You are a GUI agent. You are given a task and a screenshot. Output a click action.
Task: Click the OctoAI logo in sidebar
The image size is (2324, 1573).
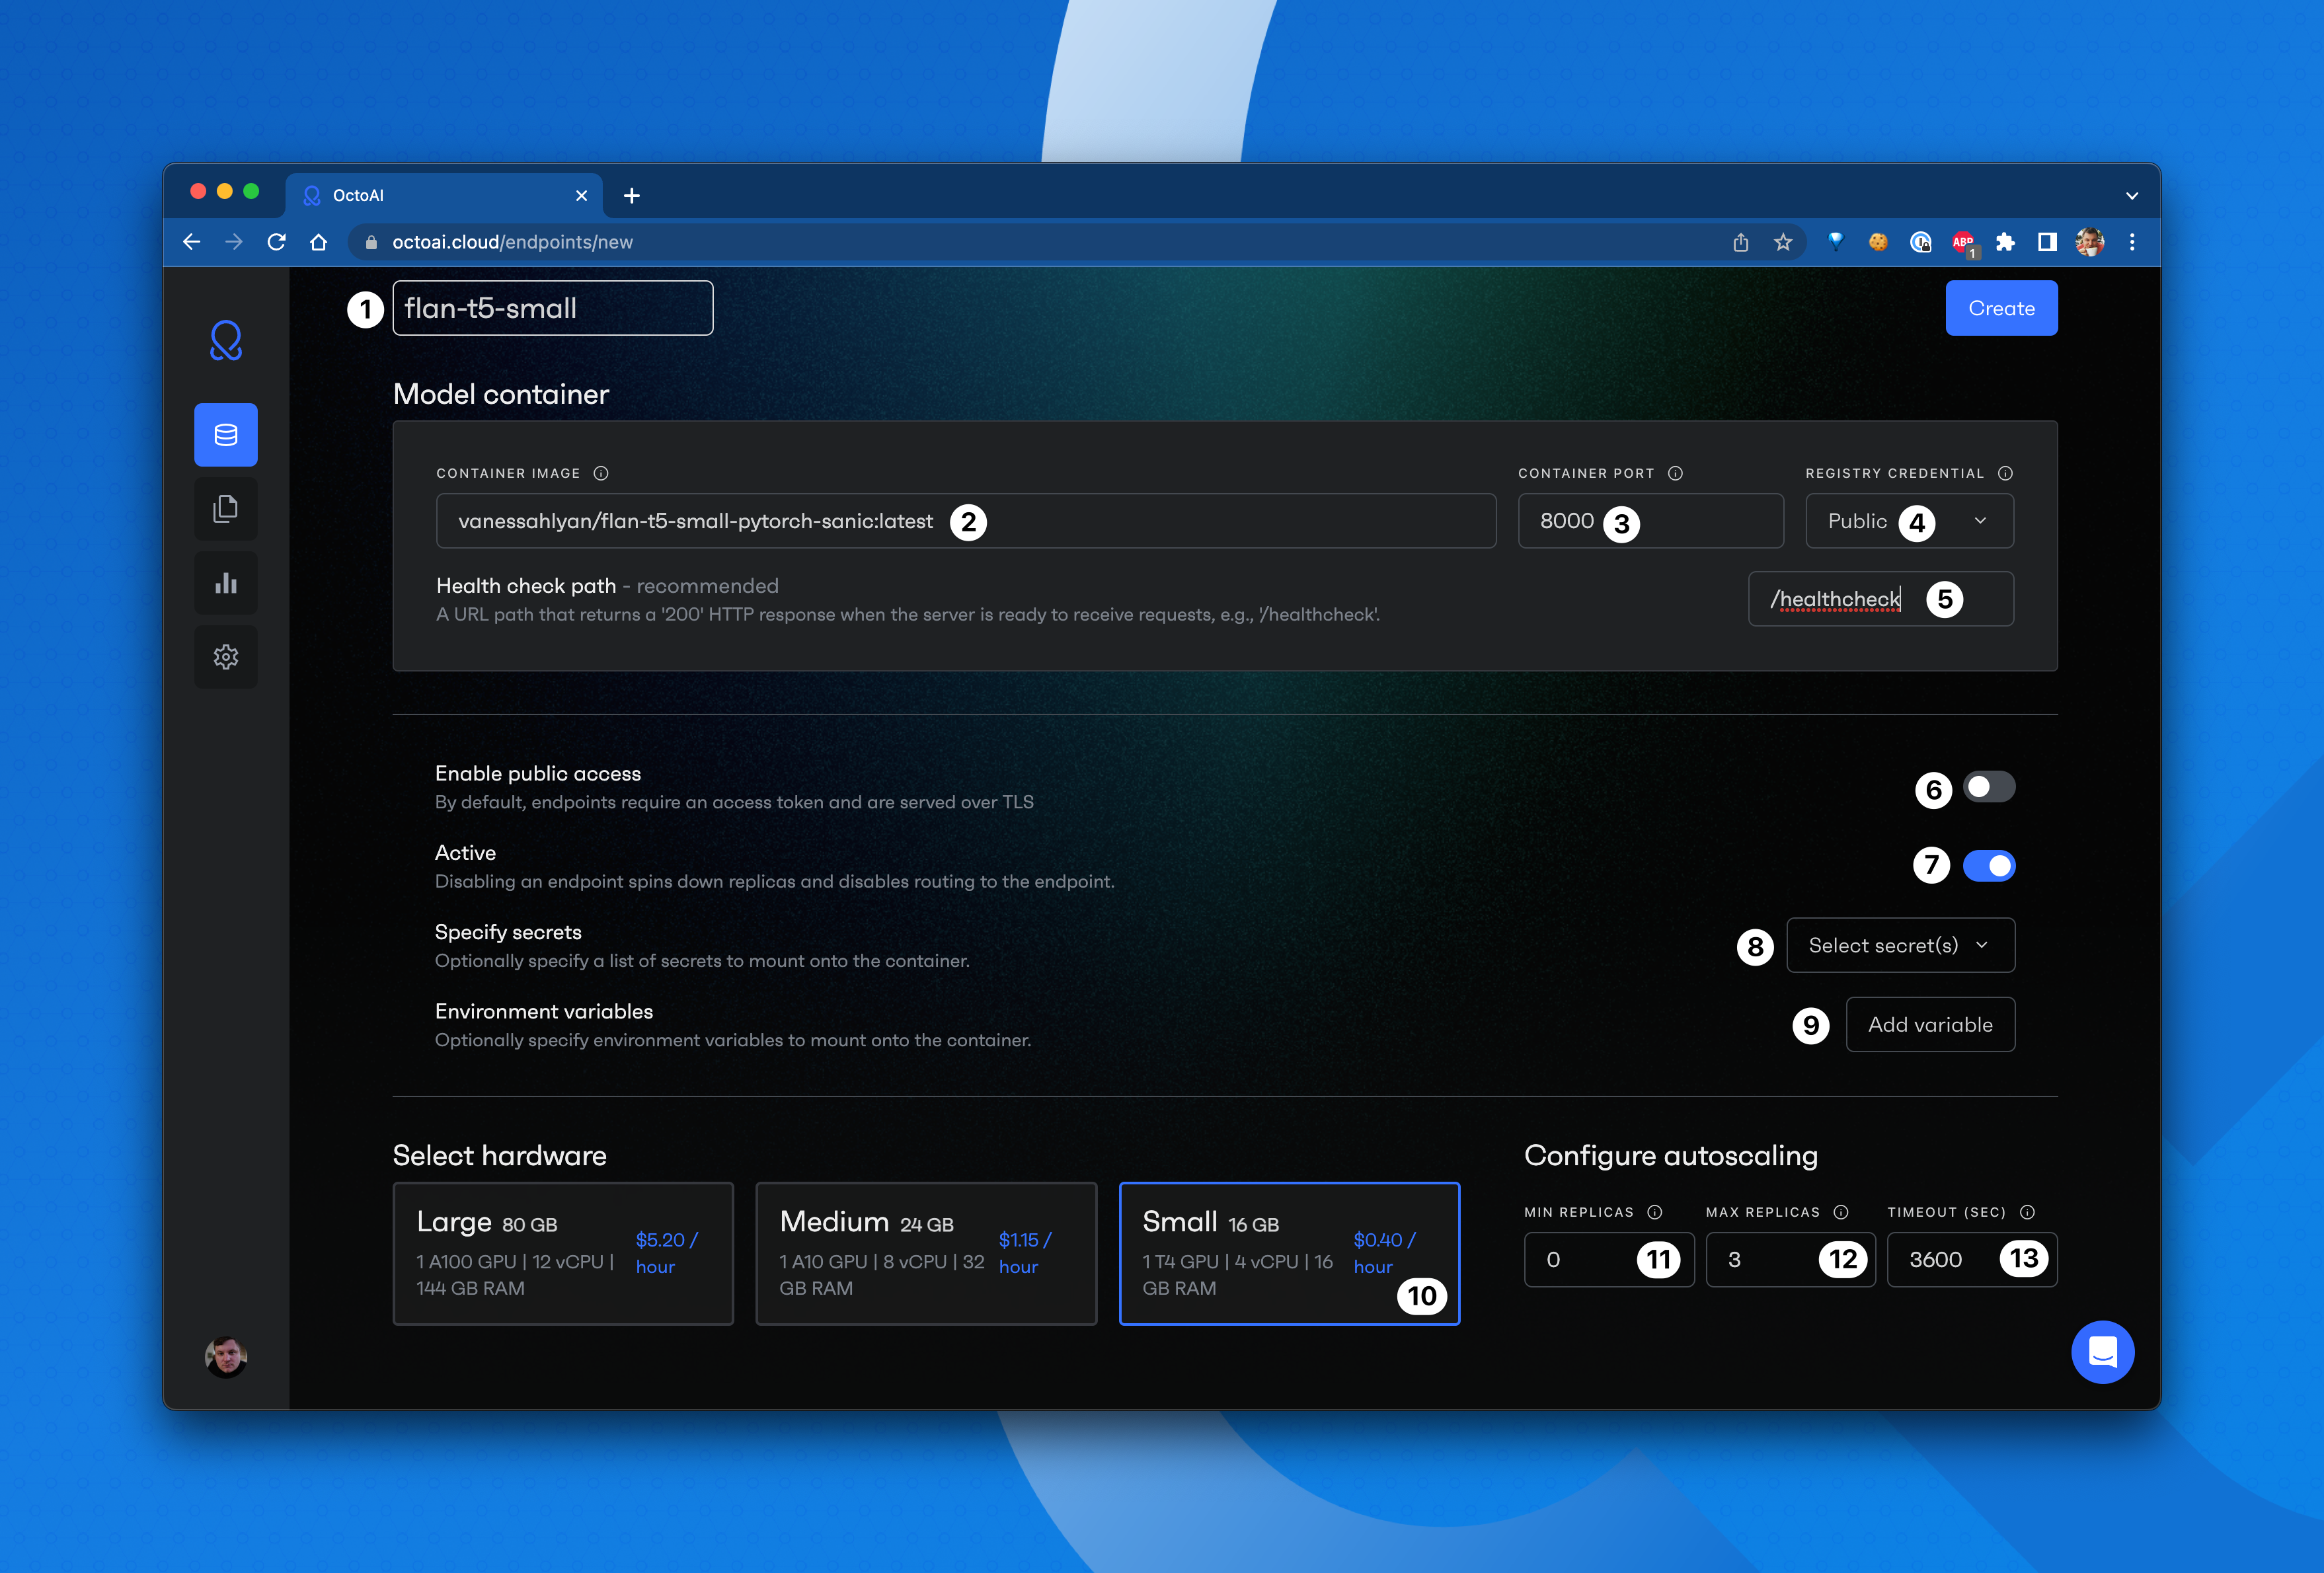coord(226,341)
